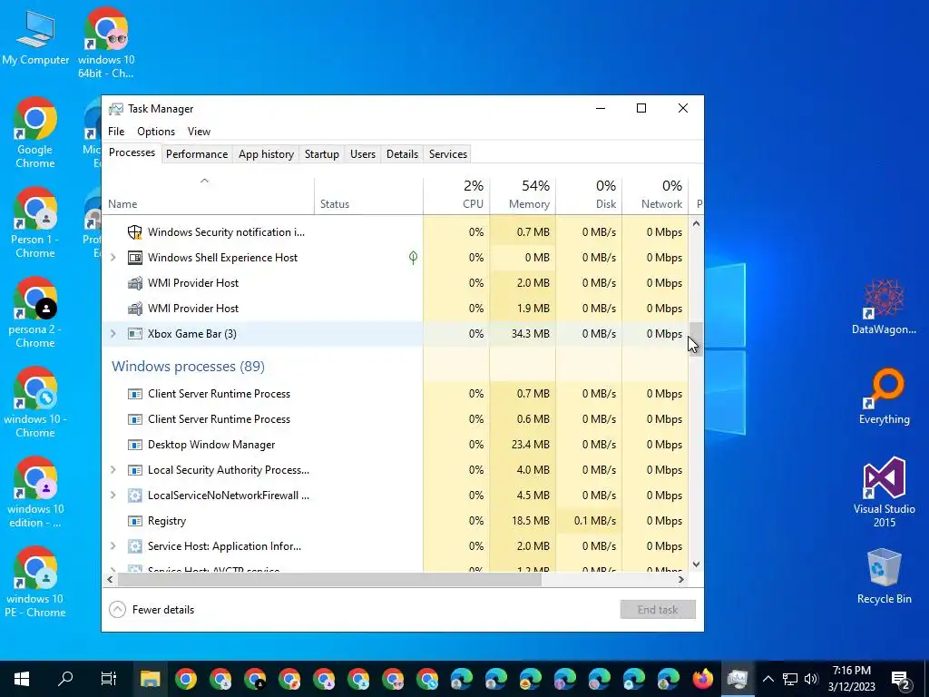Click the horizontal scrollbar right arrow
Screen dimensions: 929x697
tap(681, 580)
